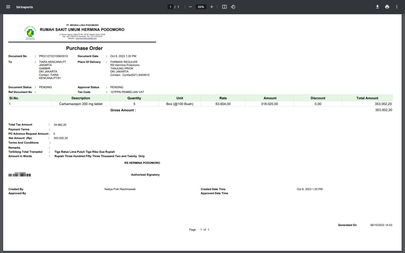This screenshot has height=253, width=405.
Task: Click the Purchase Order heading
Action: point(84,48)
